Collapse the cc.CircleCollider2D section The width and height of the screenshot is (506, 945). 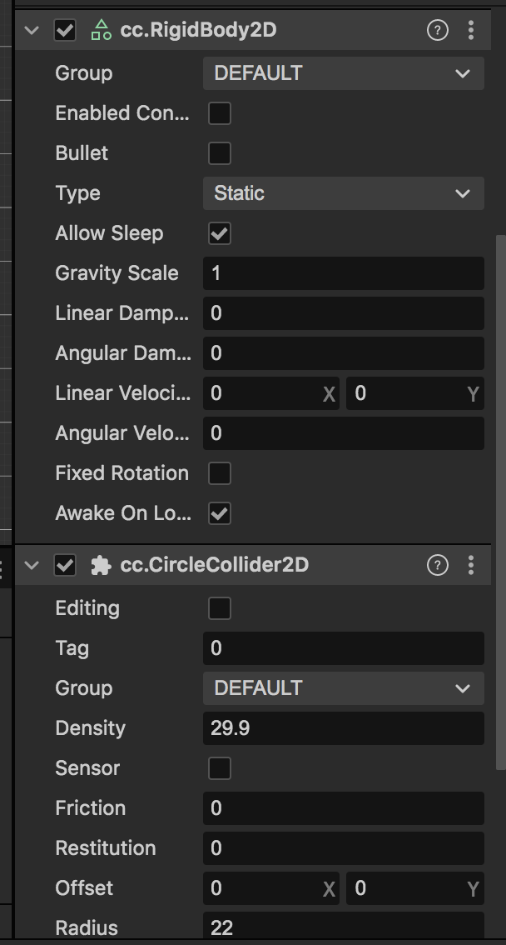[x=32, y=565]
